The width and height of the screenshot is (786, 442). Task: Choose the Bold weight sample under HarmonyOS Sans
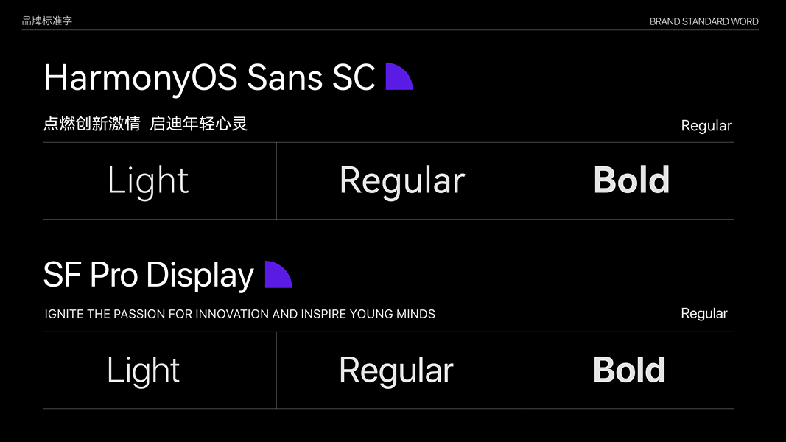pyautogui.click(x=631, y=180)
